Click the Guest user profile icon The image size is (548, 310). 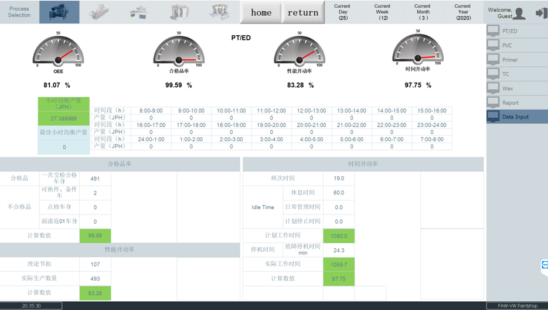(x=519, y=13)
